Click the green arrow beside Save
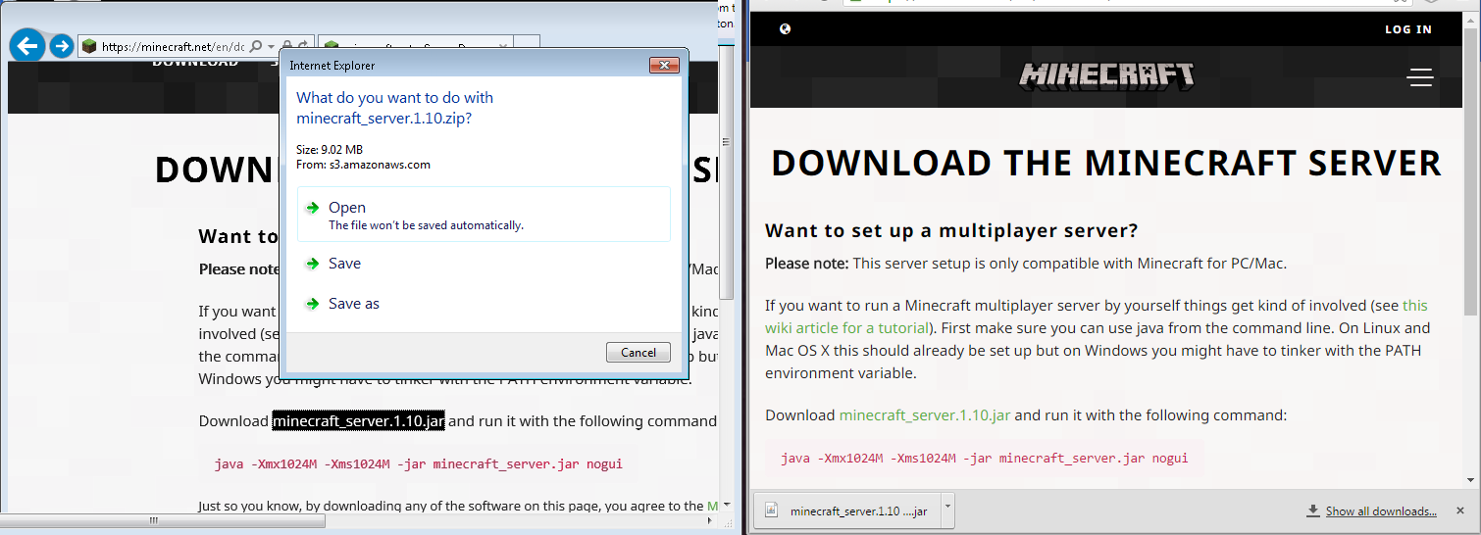Image resolution: width=1481 pixels, height=535 pixels. (x=312, y=264)
